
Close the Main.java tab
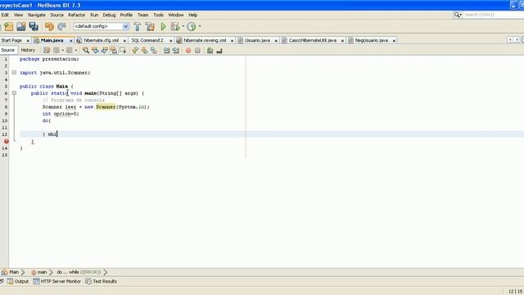click(71, 40)
